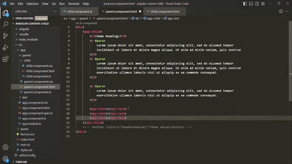The width and height of the screenshot is (292, 164).
Task: Open Explorer Views and More Actions ellipsis
Action: coord(55,11)
